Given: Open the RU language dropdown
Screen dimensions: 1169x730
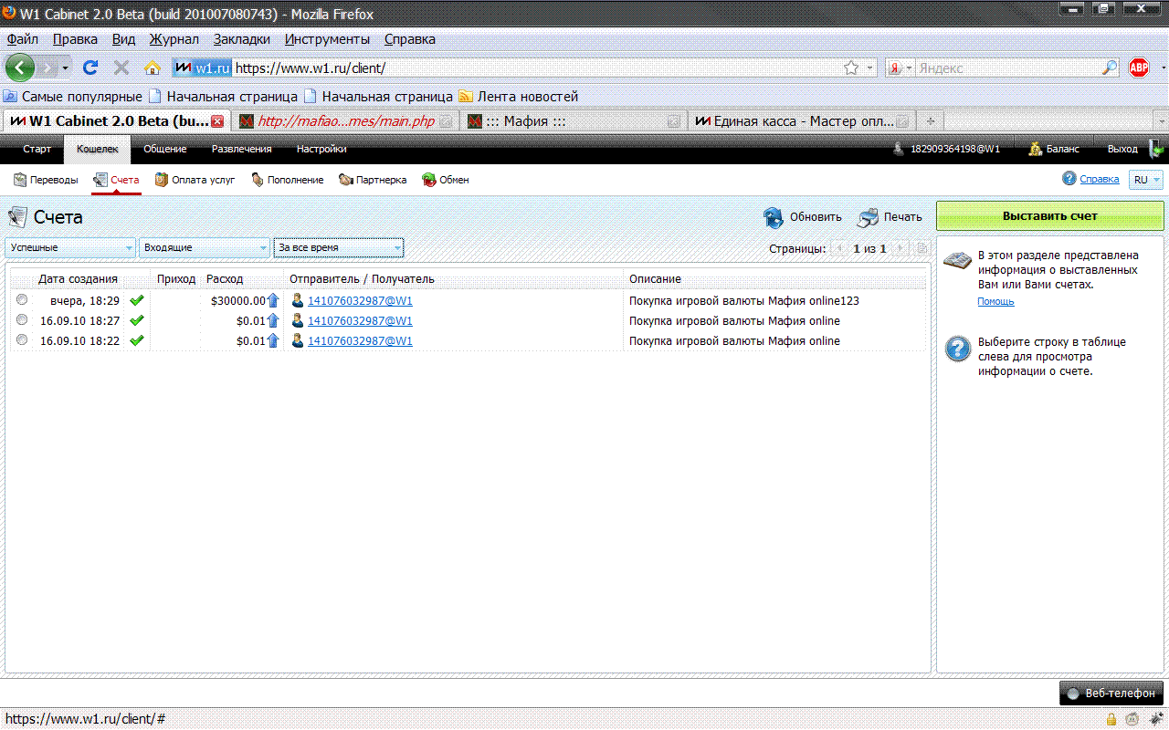Looking at the screenshot, I should (x=1146, y=180).
